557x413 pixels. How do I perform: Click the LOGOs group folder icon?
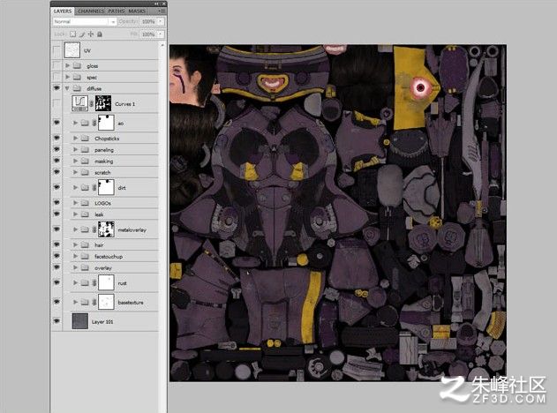(85, 203)
